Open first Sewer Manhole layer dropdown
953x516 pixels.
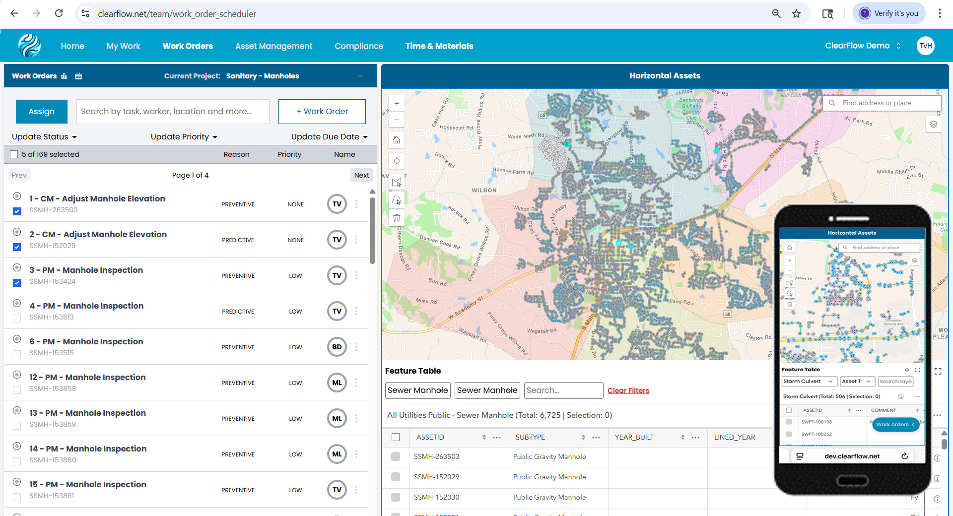(418, 390)
